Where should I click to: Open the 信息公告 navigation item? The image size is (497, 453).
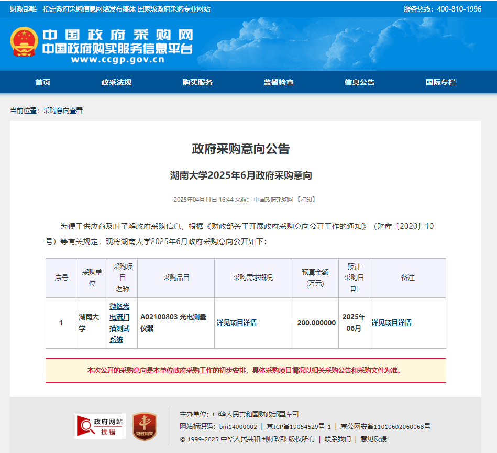pos(360,82)
